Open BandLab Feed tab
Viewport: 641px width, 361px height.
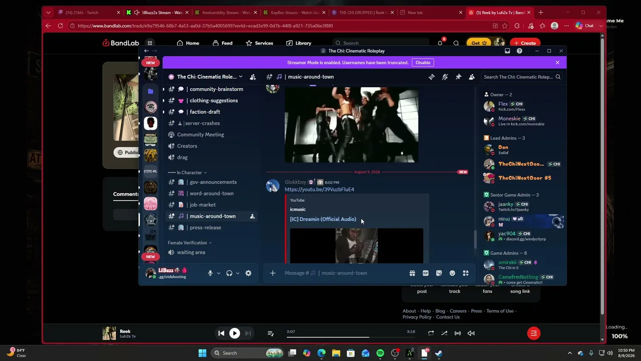(222, 43)
